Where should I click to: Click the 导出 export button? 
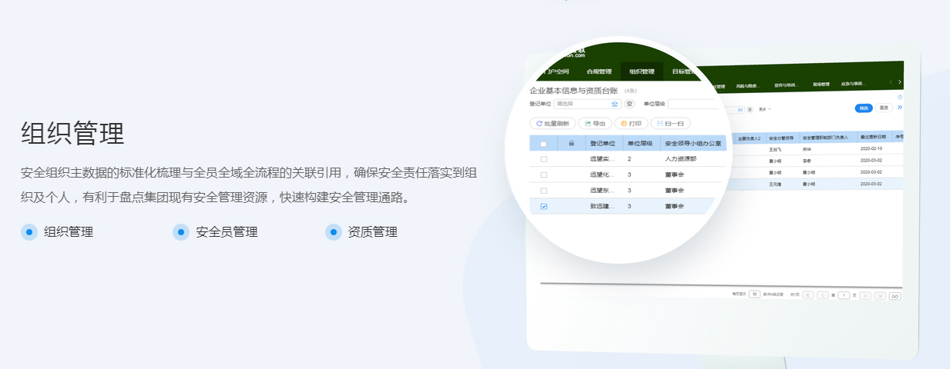point(596,123)
